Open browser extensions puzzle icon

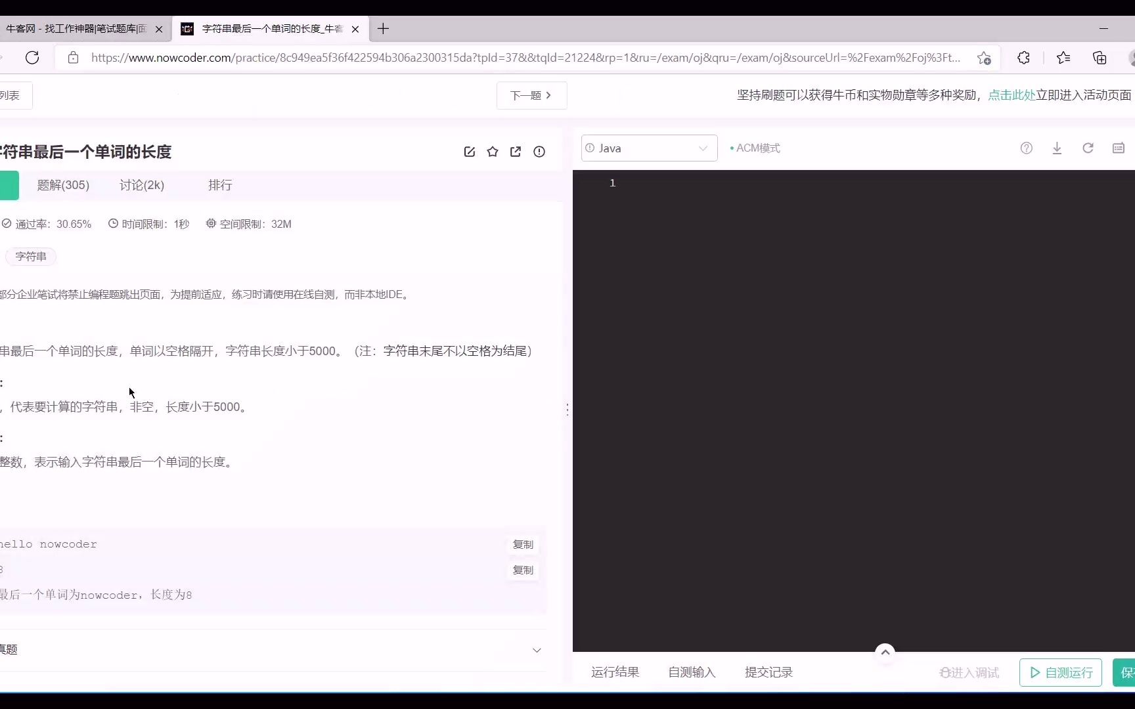click(x=1023, y=58)
